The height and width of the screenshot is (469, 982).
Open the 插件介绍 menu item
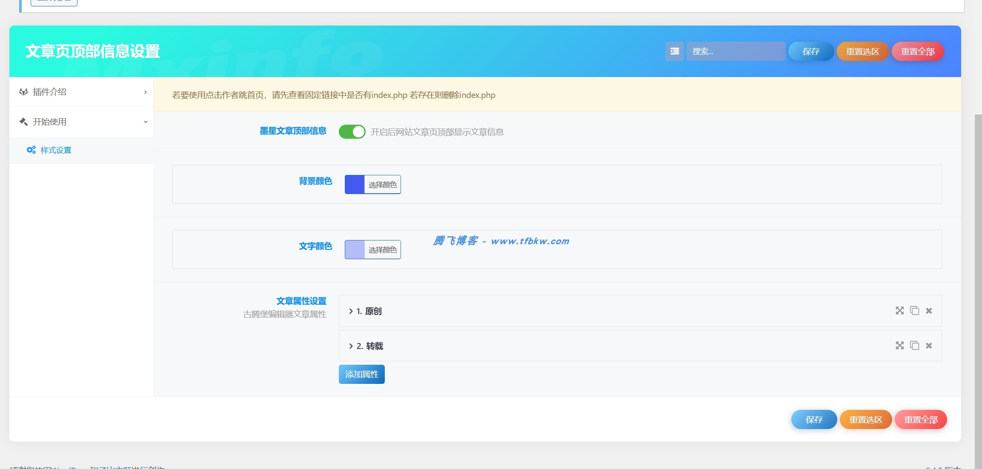tap(50, 92)
